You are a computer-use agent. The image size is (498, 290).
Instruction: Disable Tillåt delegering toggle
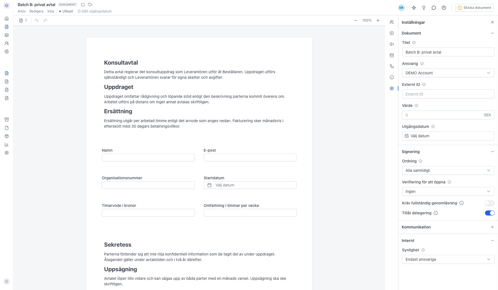tap(489, 213)
